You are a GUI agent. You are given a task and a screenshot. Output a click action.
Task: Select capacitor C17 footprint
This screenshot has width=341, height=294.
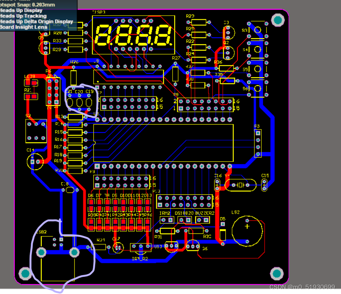(x=118, y=248)
